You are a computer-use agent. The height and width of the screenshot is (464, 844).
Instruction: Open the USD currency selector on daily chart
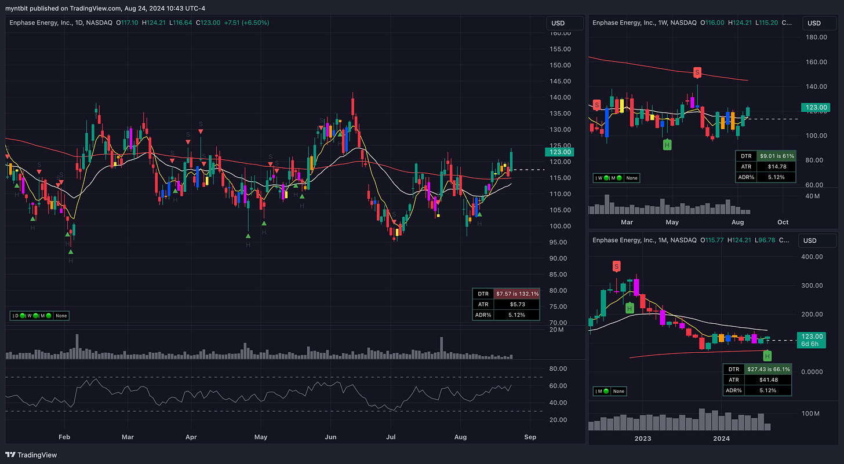click(565, 24)
